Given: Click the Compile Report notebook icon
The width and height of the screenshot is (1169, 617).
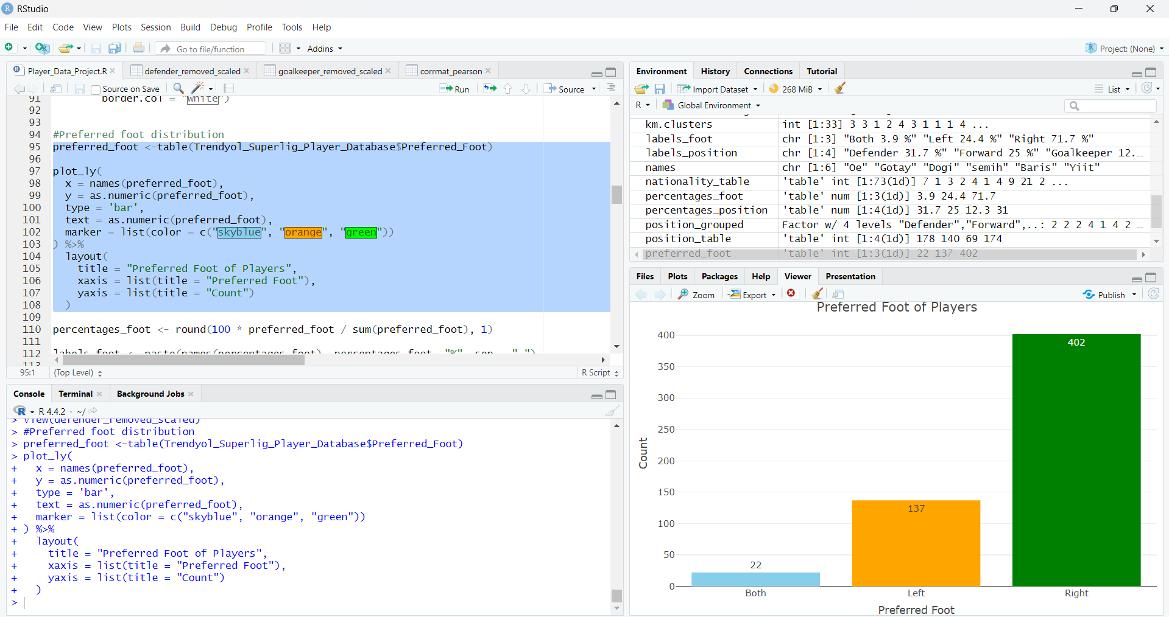Looking at the screenshot, I should pyautogui.click(x=229, y=89).
